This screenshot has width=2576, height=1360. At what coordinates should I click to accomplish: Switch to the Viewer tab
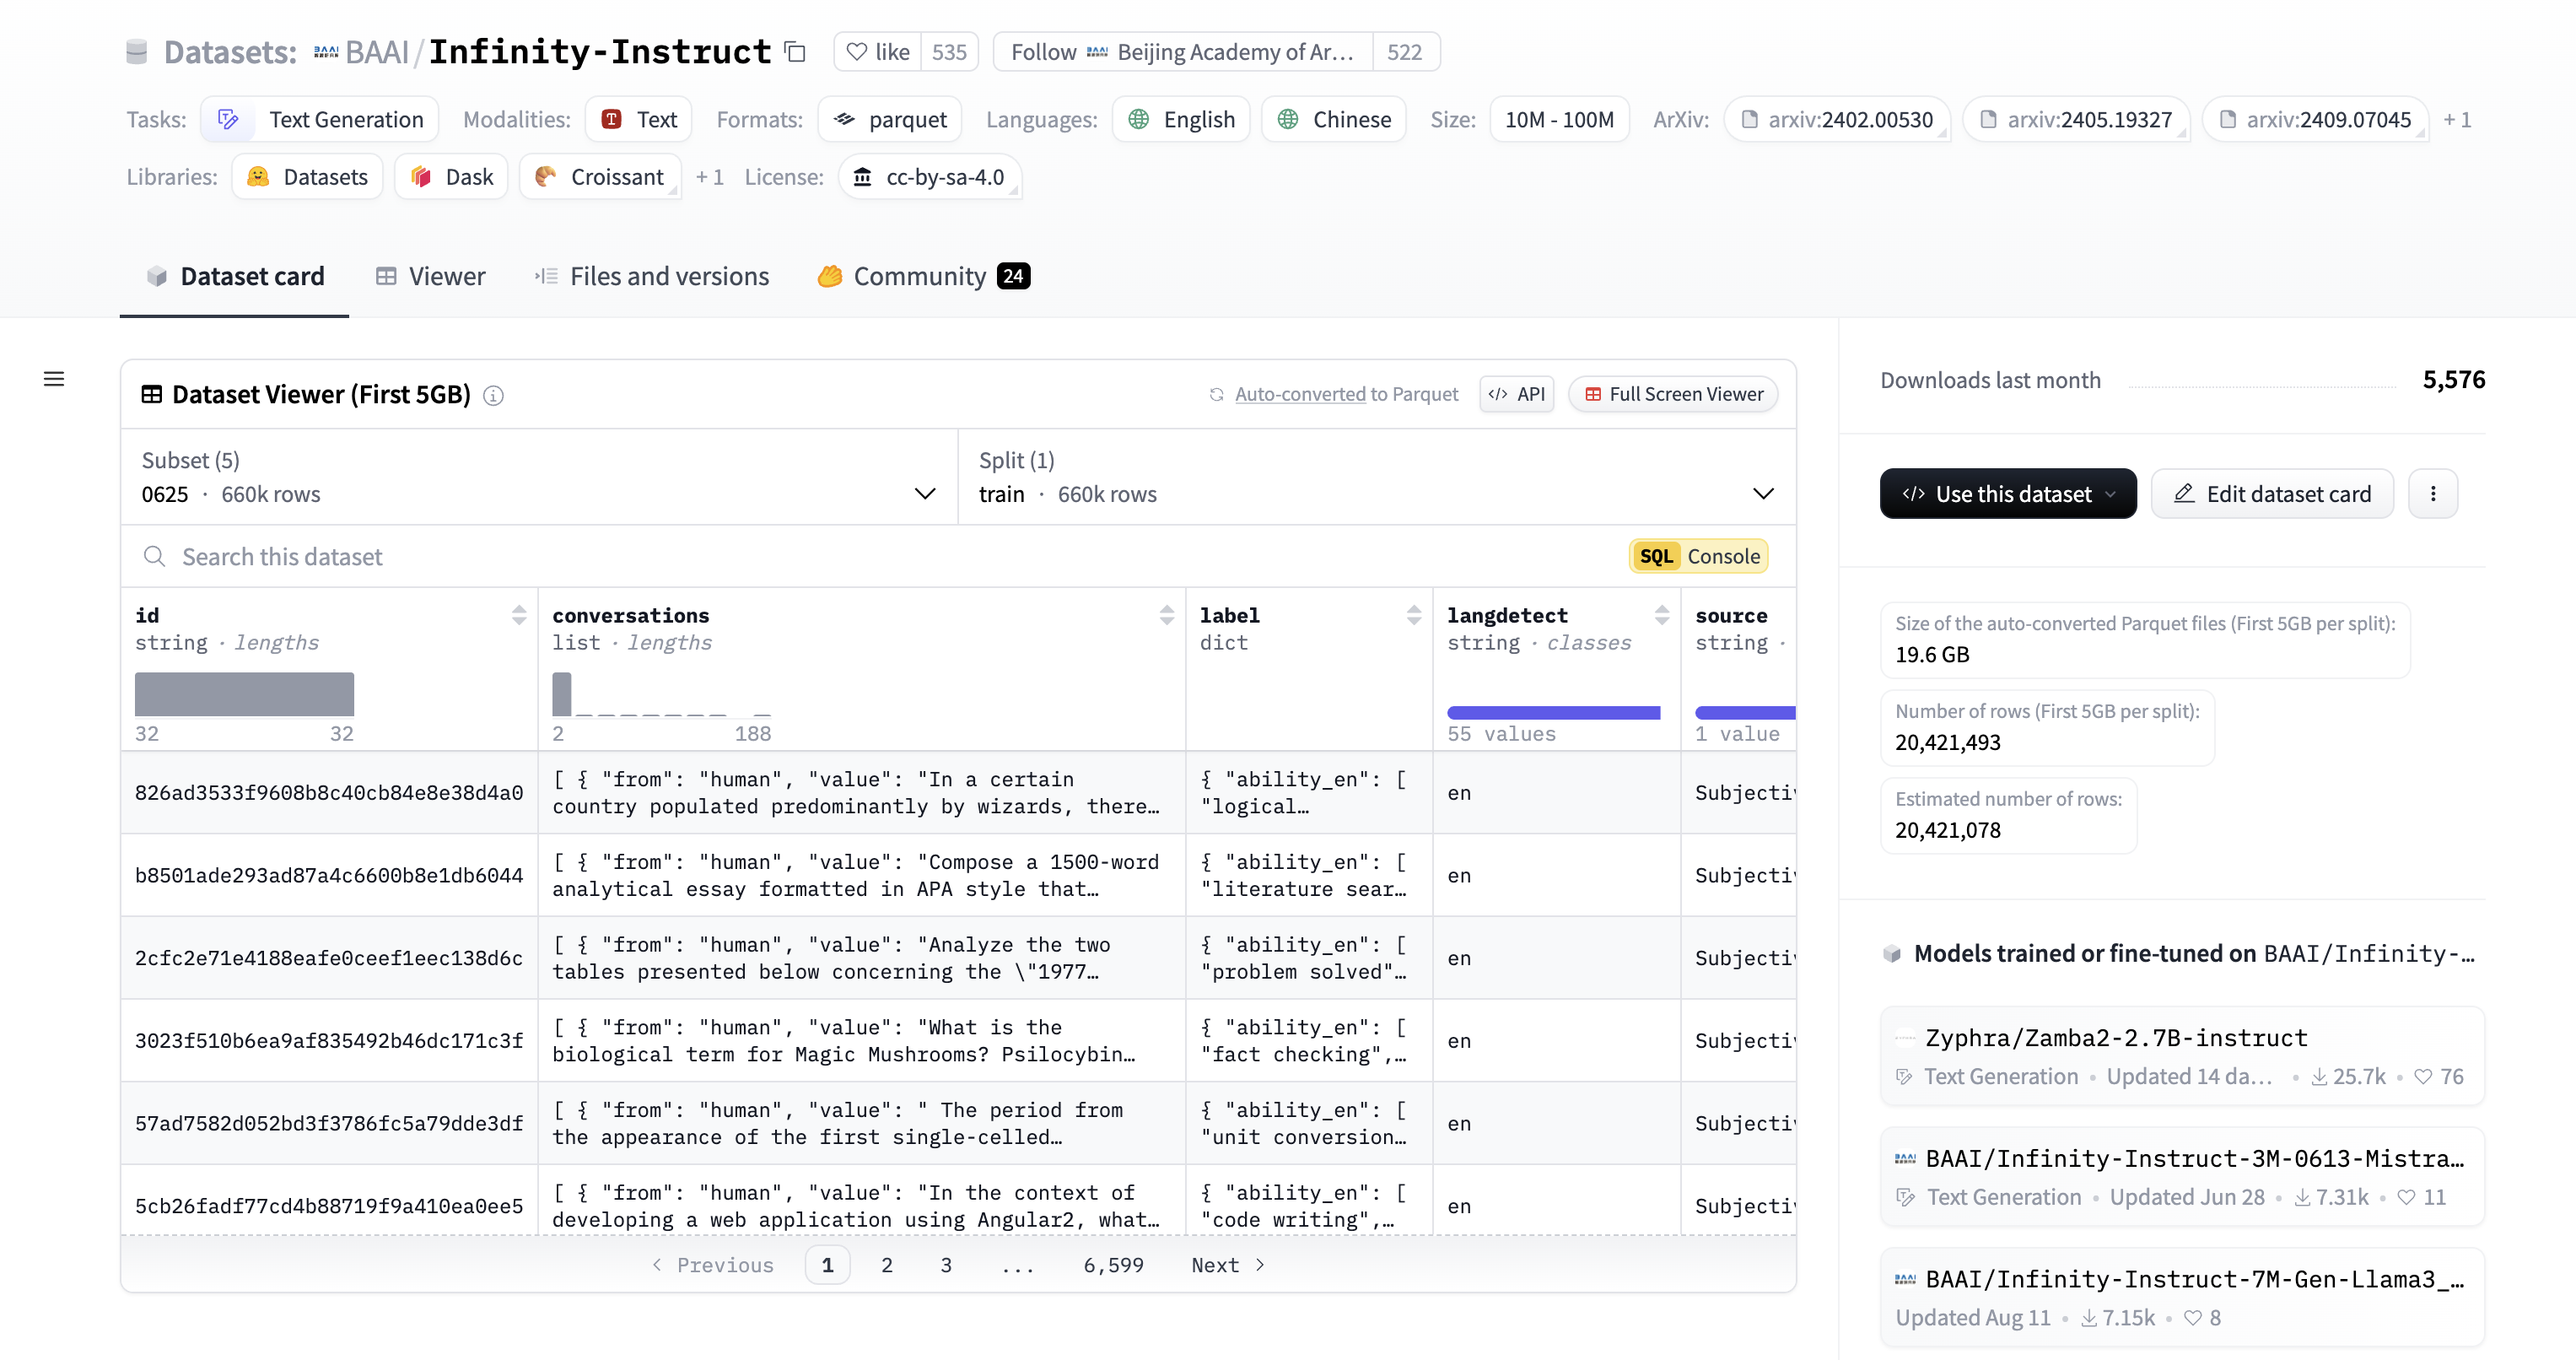pos(430,276)
